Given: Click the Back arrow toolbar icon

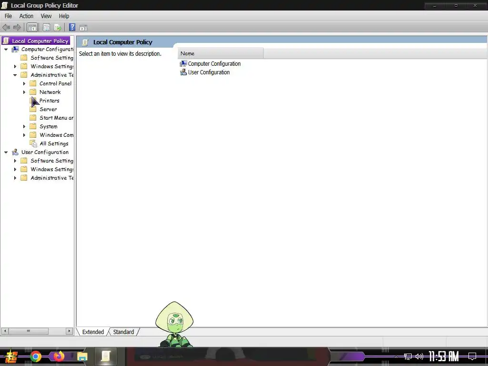Looking at the screenshot, I should tap(6, 27).
